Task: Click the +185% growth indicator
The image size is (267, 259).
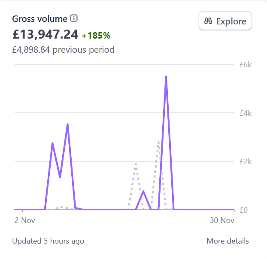Action: [96, 35]
